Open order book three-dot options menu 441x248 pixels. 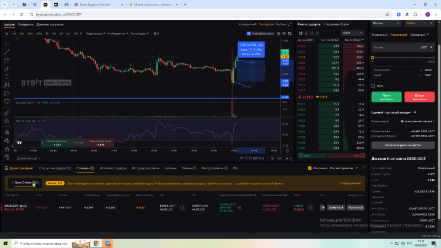tap(363, 24)
